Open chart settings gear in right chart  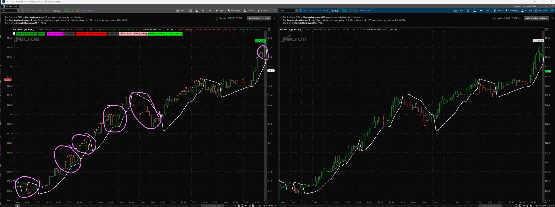click(481, 10)
